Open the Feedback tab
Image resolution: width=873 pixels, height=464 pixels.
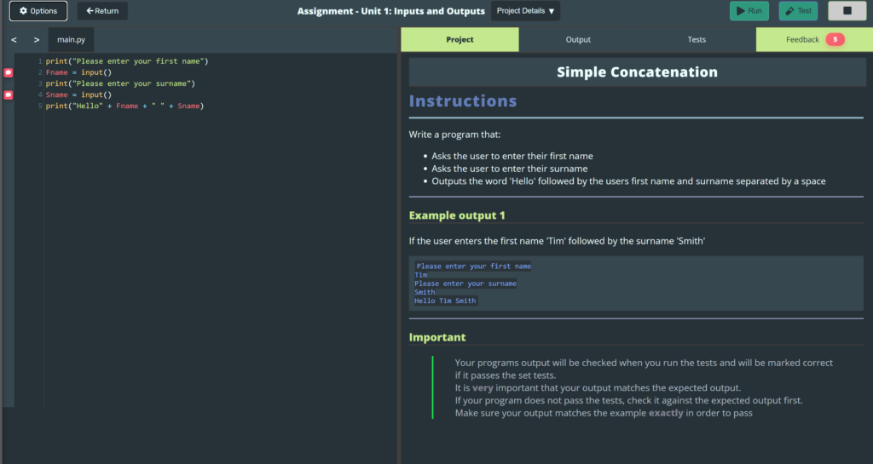(x=801, y=40)
